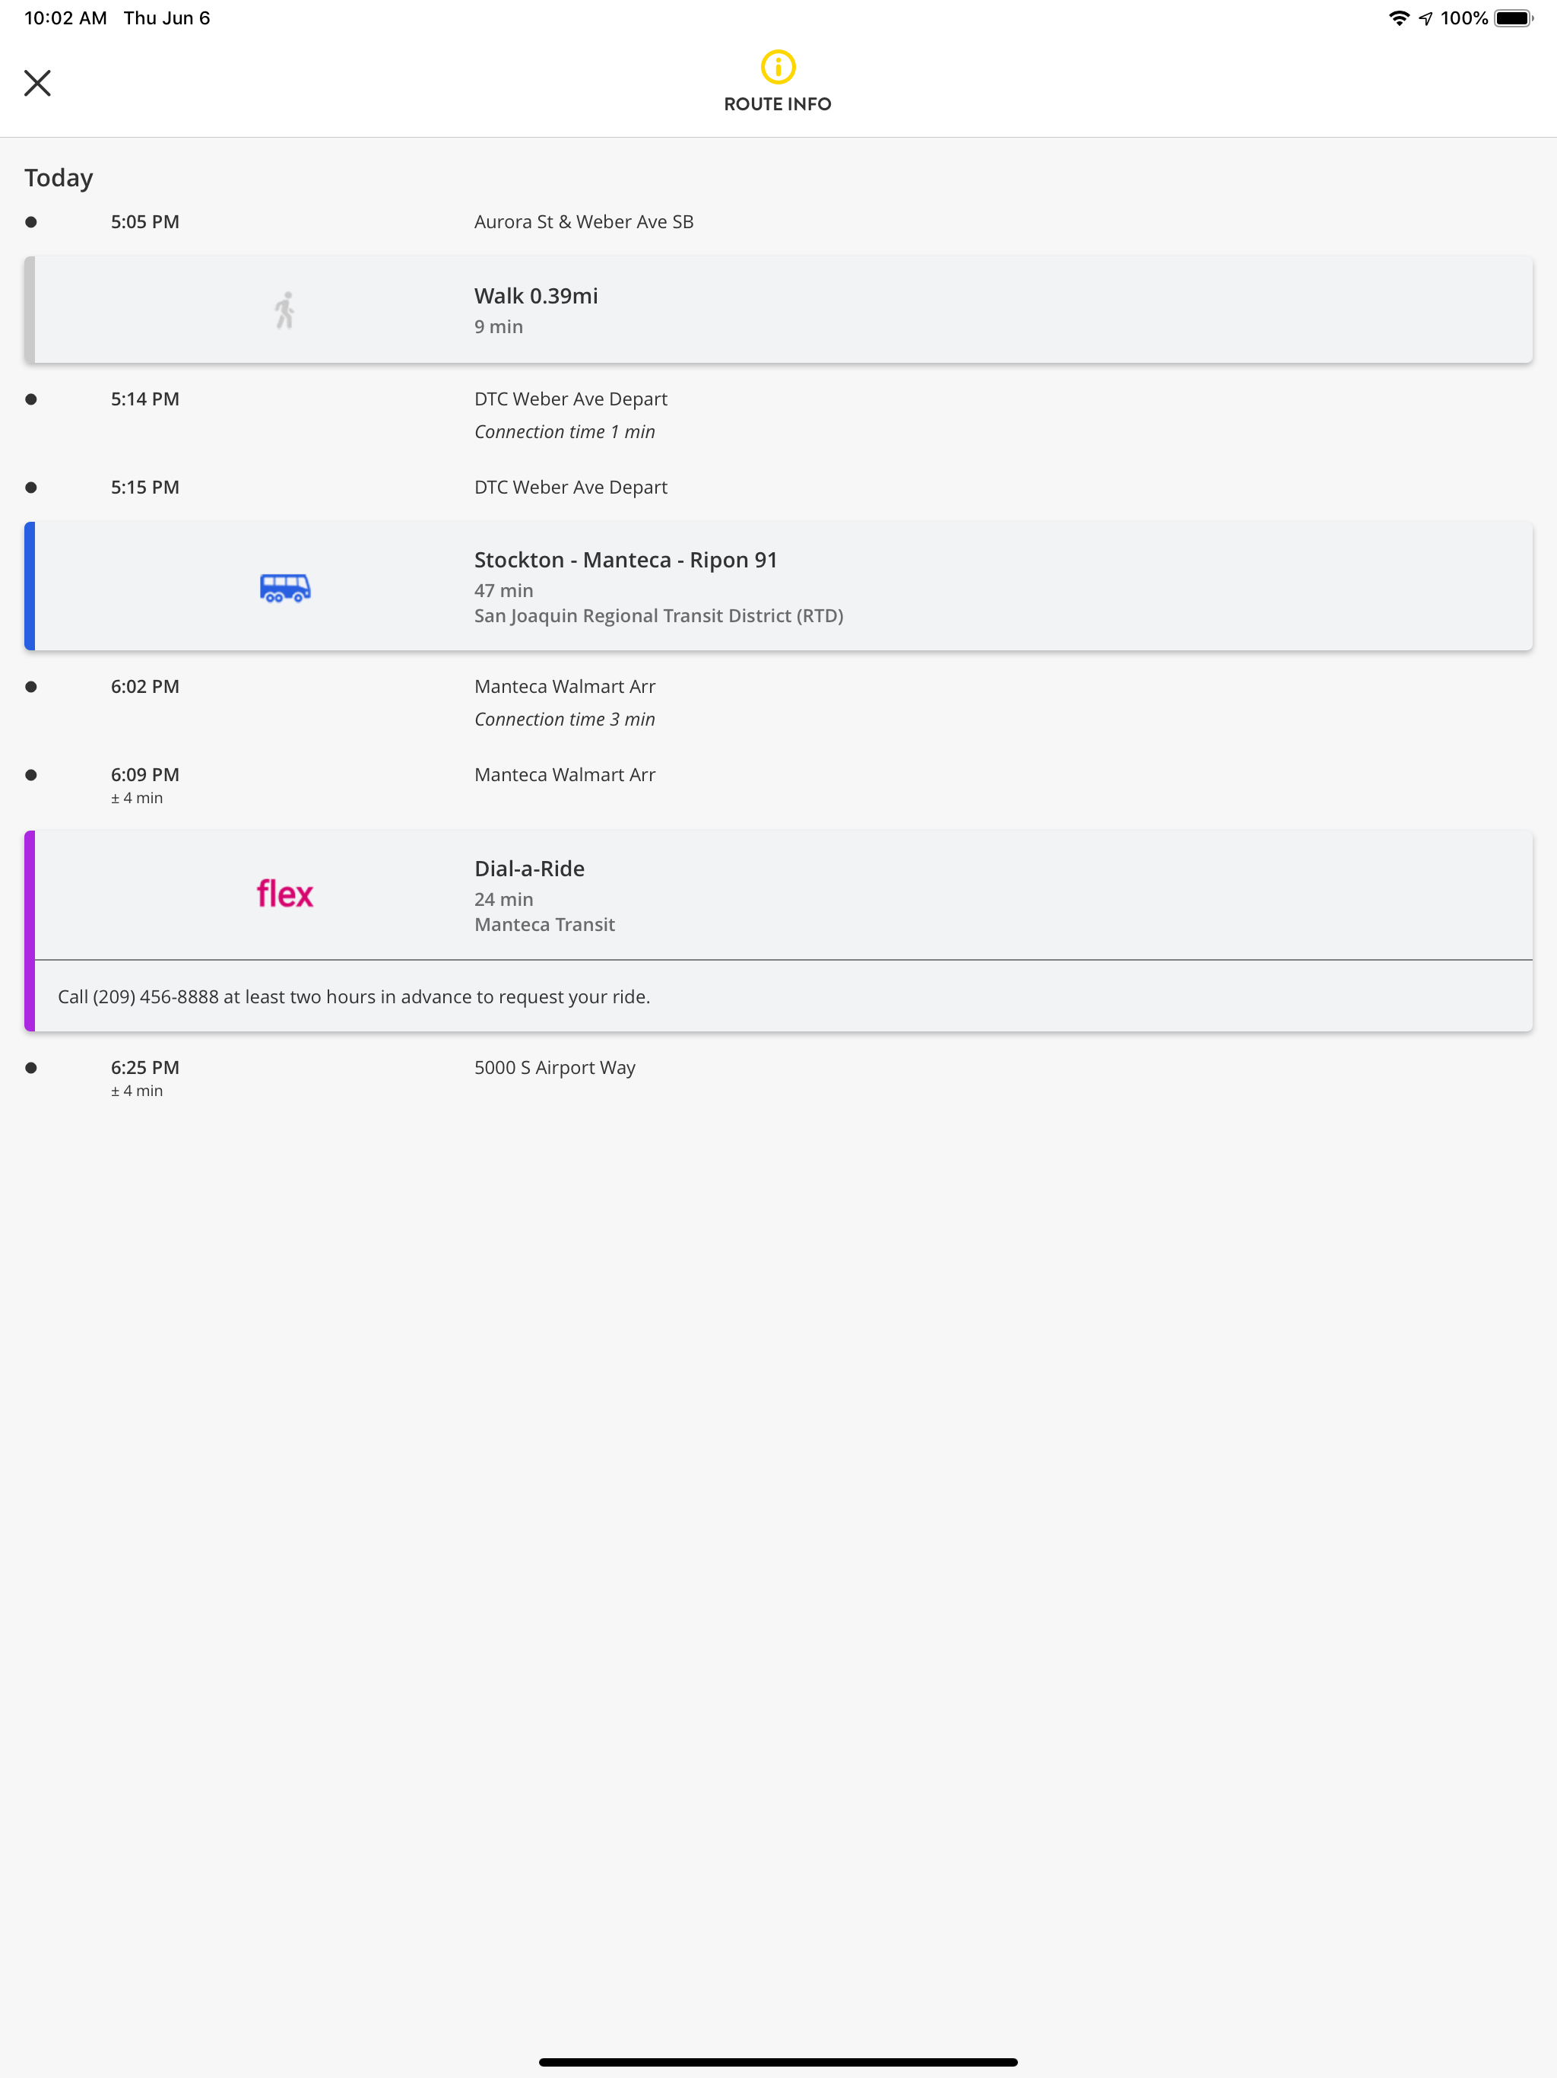Tap the Wi-Fi icon in status bar
Viewport: 1557px width, 2078px height.
click(1398, 16)
